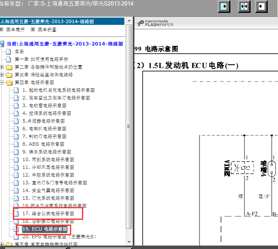Click the collapse-left panel arrow button
278x249 pixels.
pos(261,6)
